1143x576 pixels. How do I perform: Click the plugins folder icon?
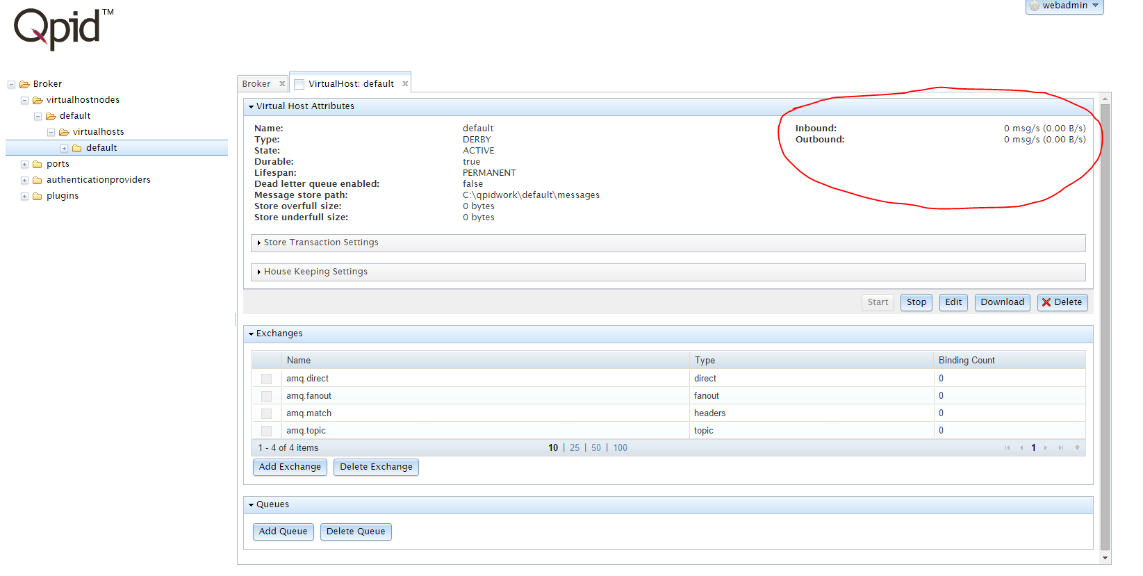point(38,196)
